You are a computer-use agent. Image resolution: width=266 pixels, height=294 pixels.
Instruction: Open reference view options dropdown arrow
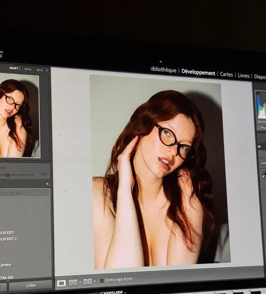[x=81, y=282]
